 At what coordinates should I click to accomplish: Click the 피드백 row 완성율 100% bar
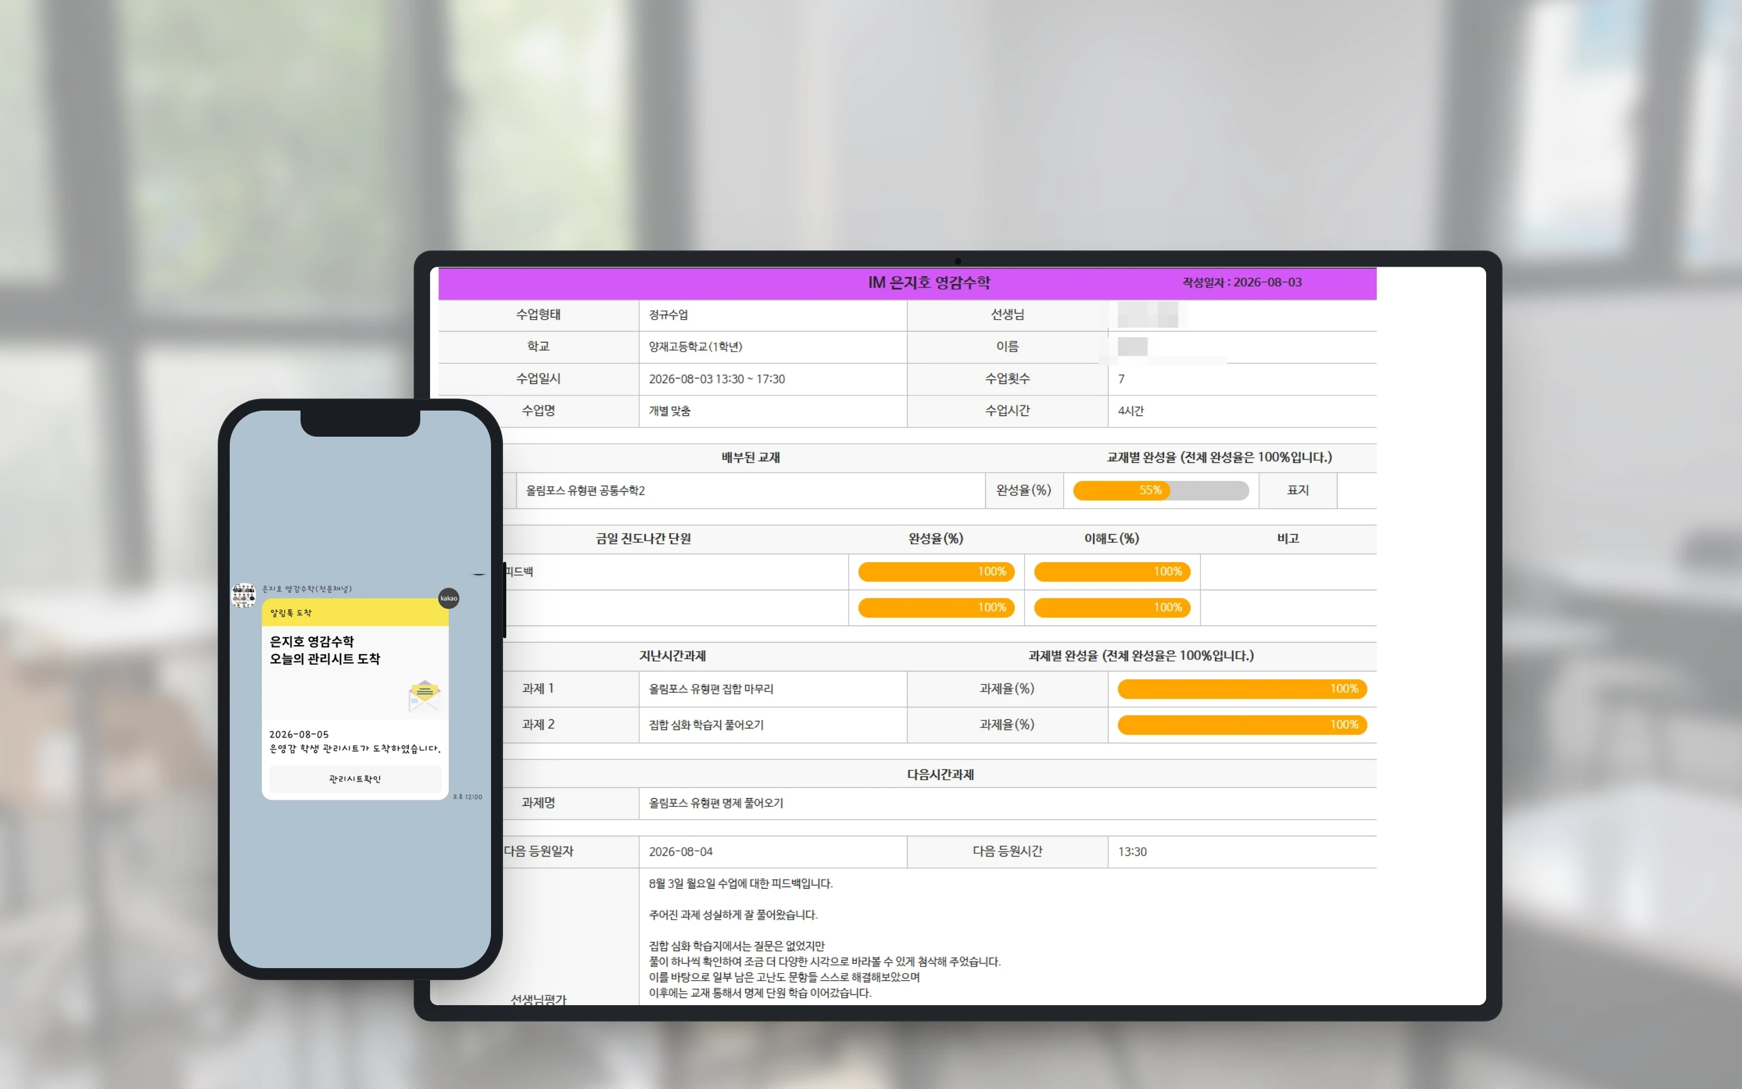[x=936, y=572]
